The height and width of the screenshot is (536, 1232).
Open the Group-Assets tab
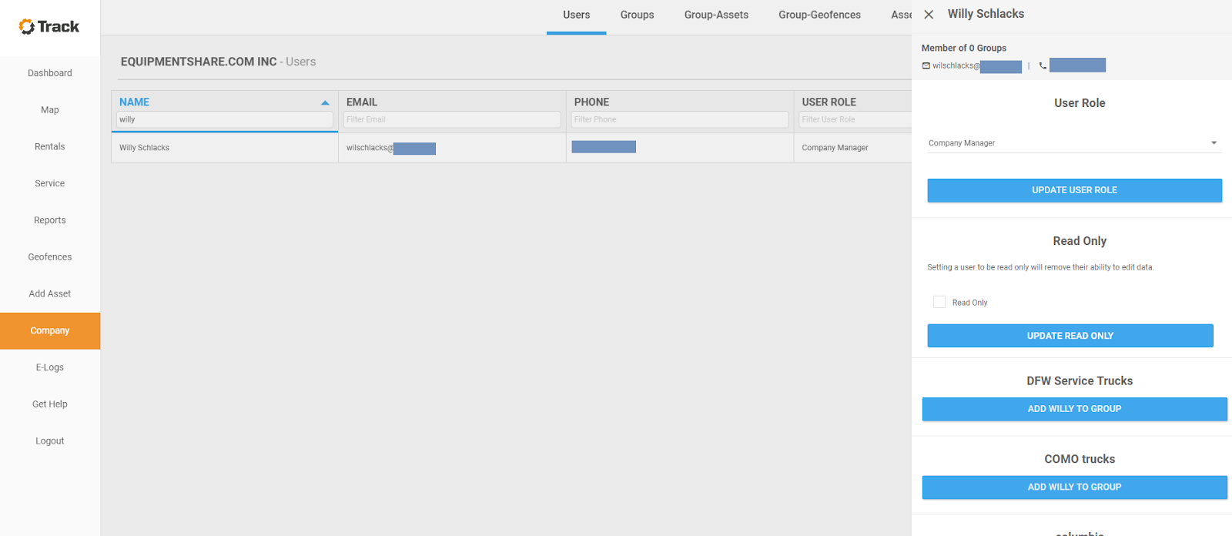[716, 15]
